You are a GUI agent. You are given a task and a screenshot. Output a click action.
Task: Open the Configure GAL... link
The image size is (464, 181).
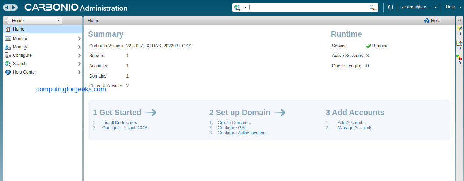coord(234,128)
